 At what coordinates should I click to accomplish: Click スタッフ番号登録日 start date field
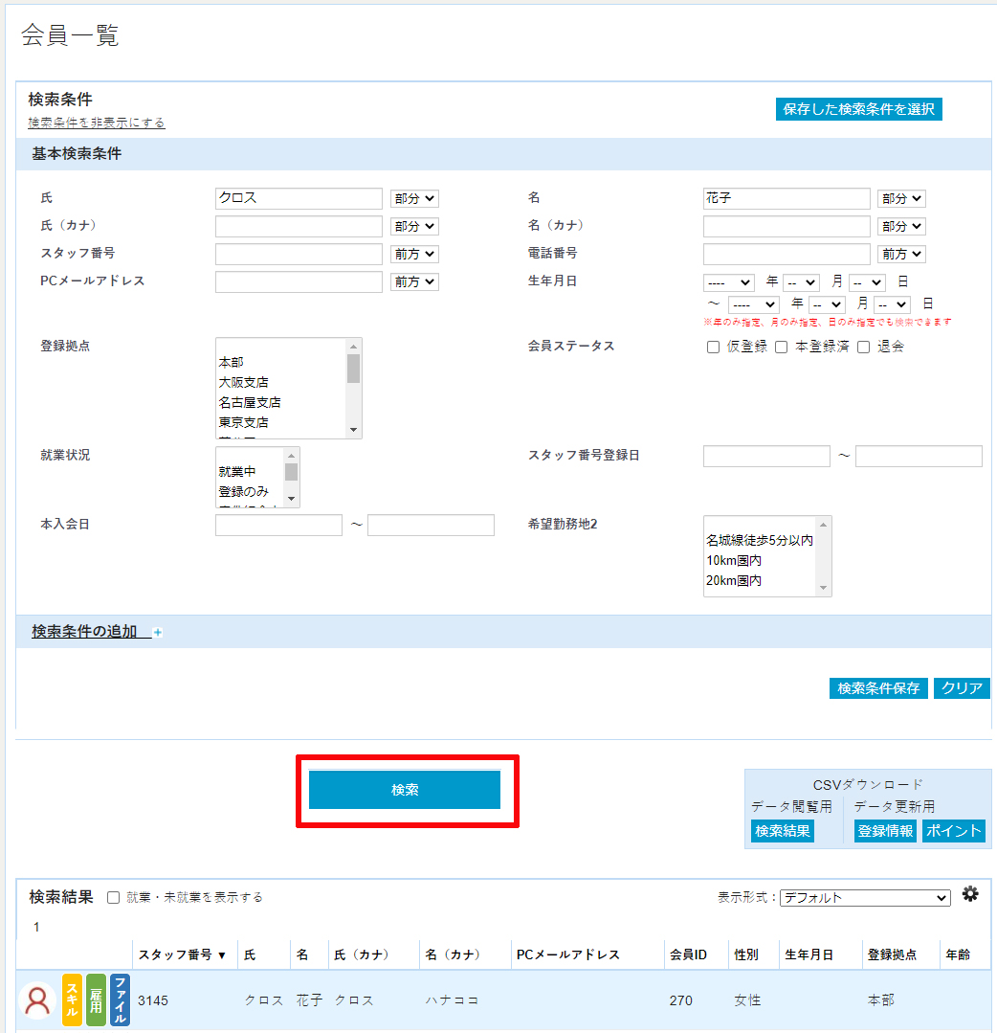coord(766,456)
